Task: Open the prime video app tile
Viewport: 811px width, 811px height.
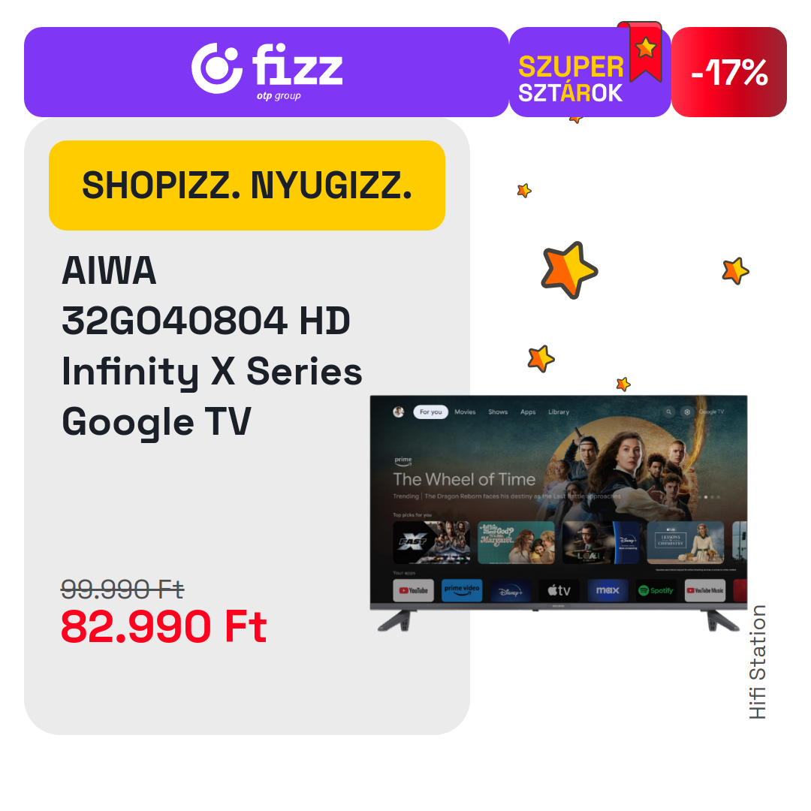Action: pos(462,590)
